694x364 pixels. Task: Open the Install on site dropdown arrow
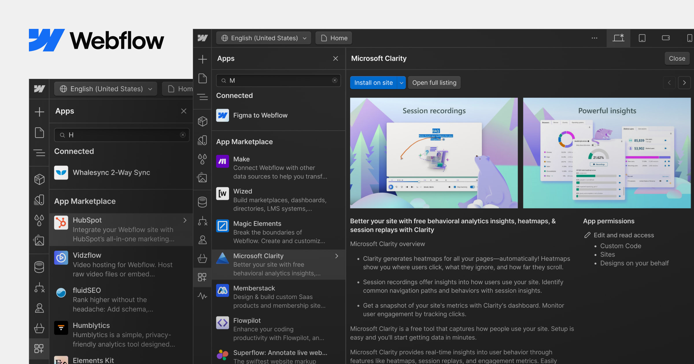pyautogui.click(x=401, y=83)
